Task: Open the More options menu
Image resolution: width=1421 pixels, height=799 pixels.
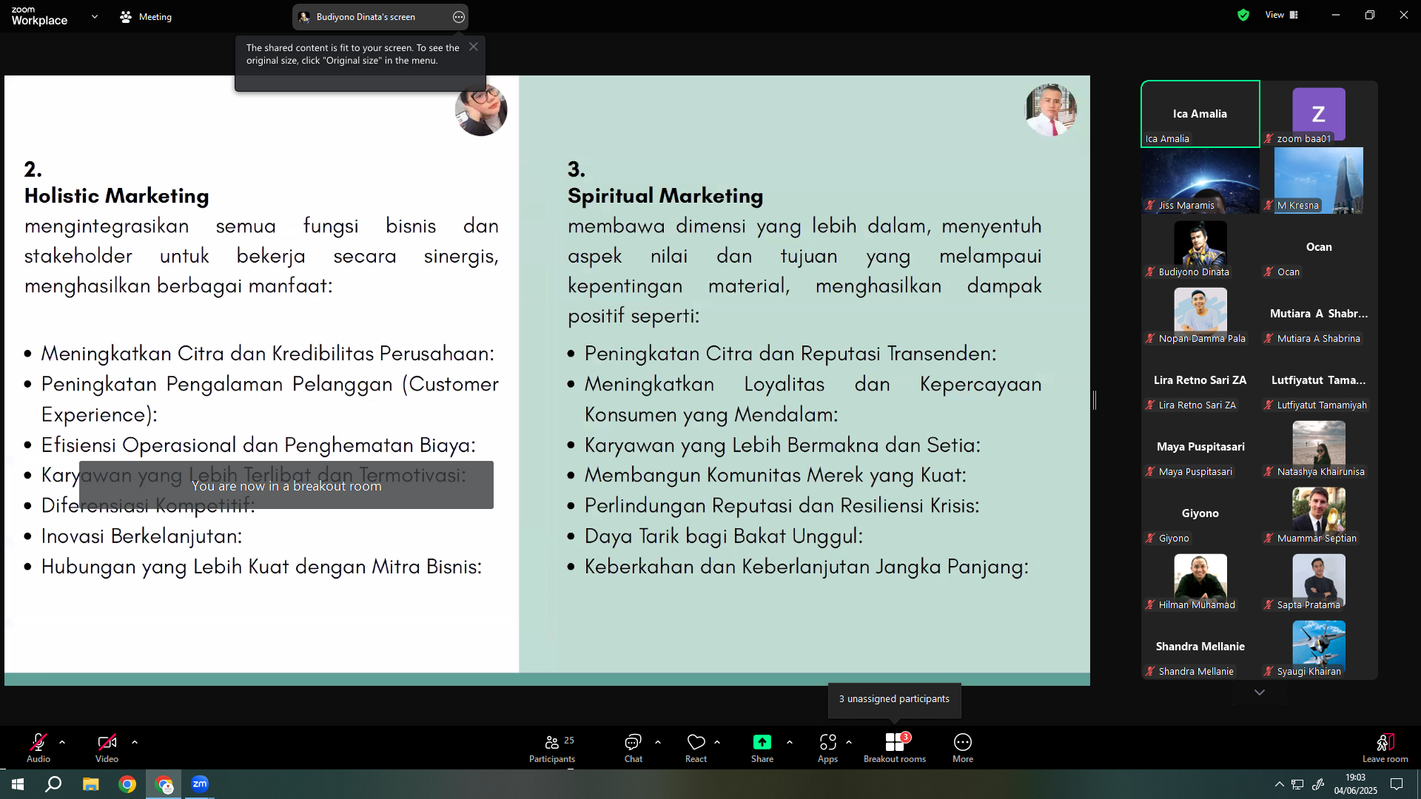Action: [963, 747]
